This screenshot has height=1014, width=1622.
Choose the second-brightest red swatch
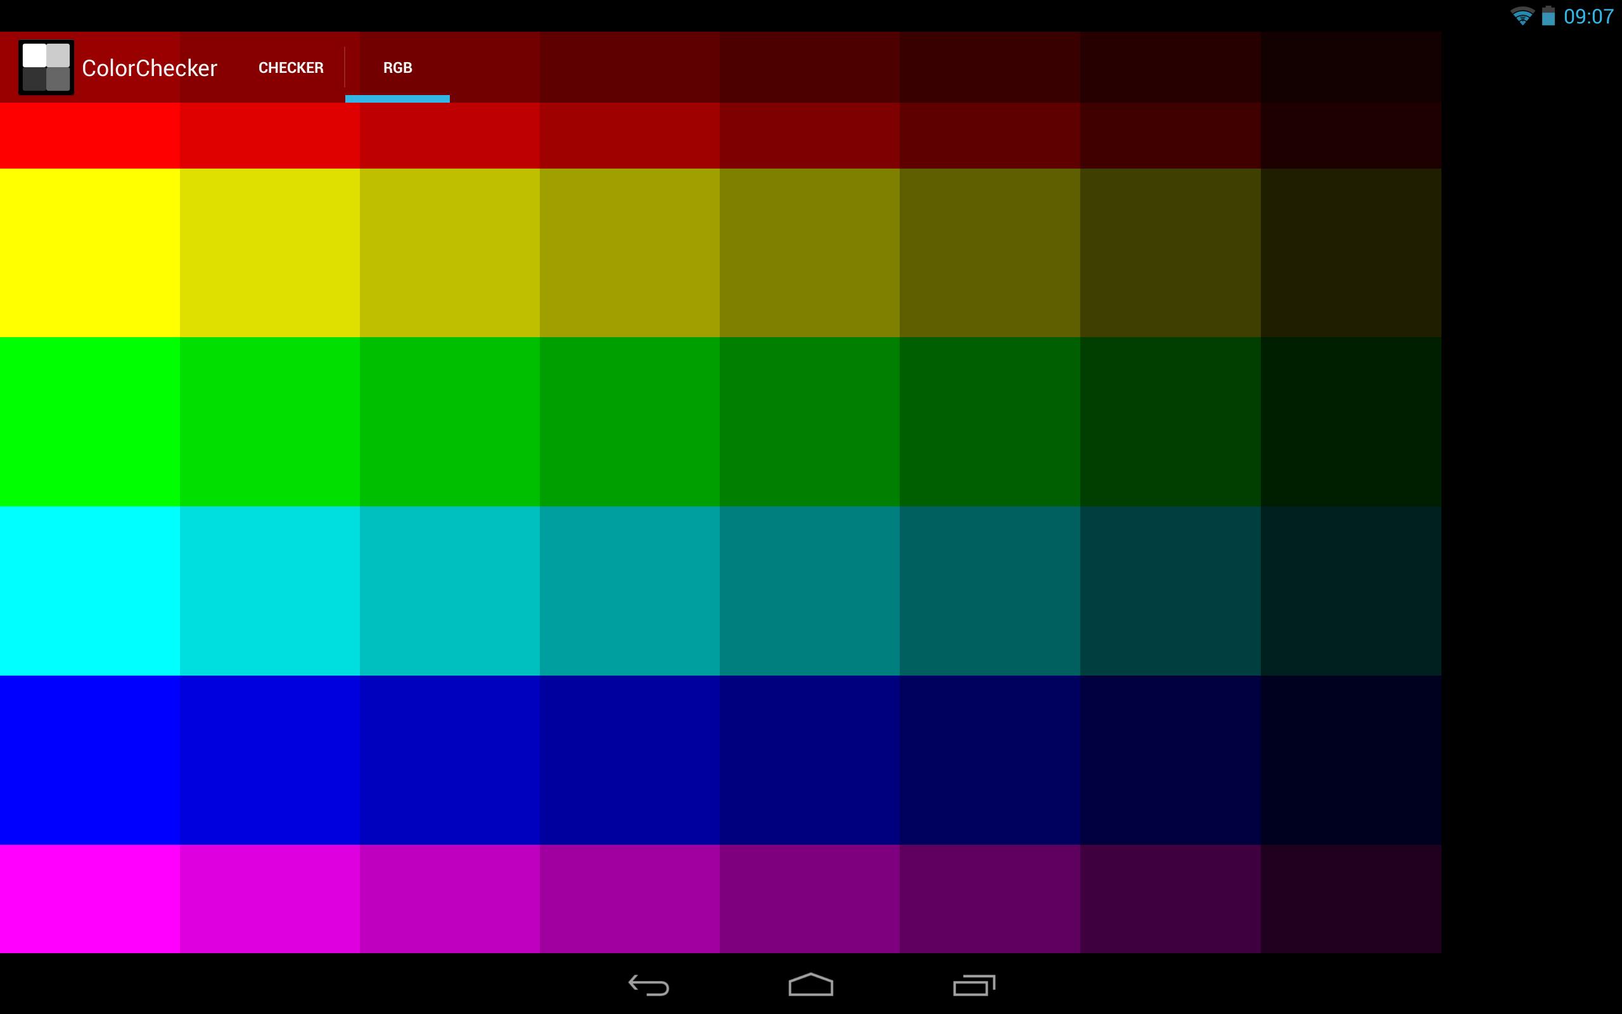click(269, 136)
